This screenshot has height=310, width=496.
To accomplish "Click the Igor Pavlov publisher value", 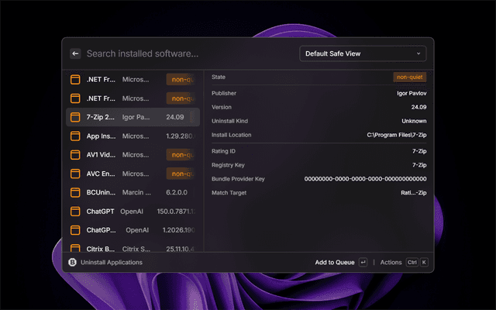I will click(x=412, y=93).
